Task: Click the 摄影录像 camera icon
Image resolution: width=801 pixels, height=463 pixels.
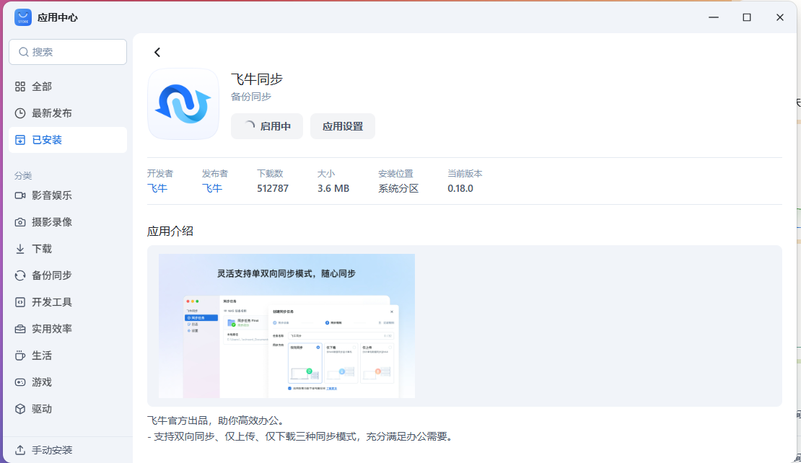Action: click(20, 222)
